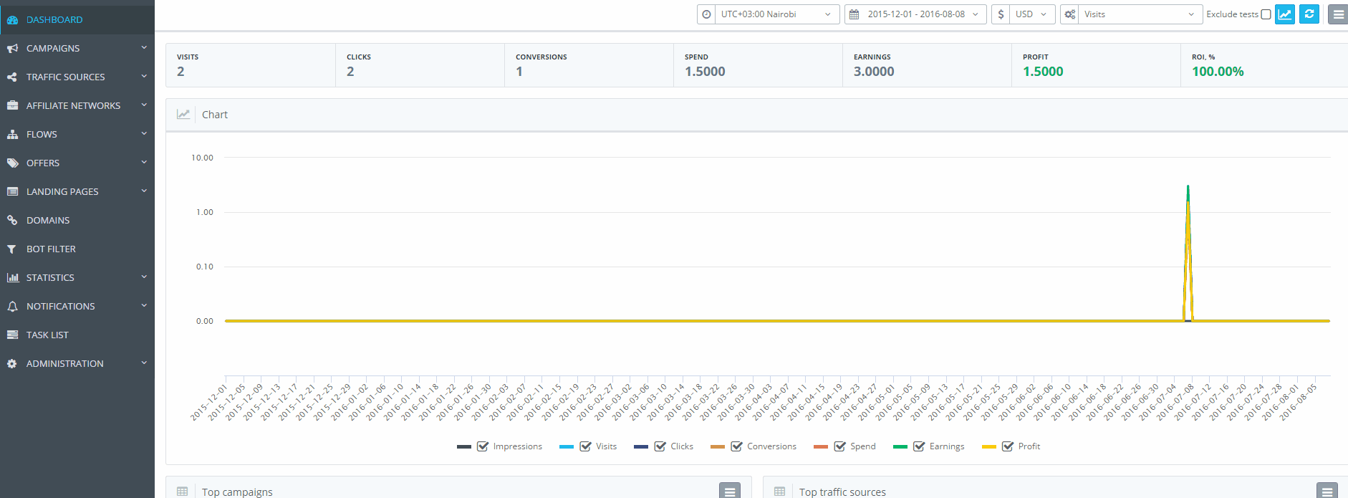The image size is (1348, 498).
Task: Open the Top traffic sources panel menu
Action: coord(1327,491)
